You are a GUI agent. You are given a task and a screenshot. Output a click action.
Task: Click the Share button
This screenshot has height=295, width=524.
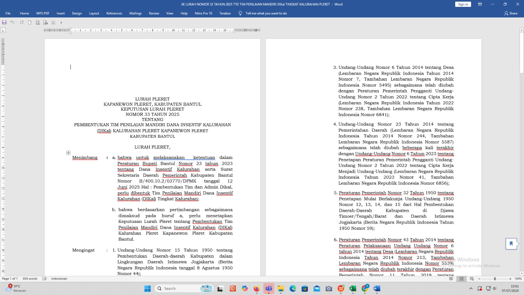511,13
